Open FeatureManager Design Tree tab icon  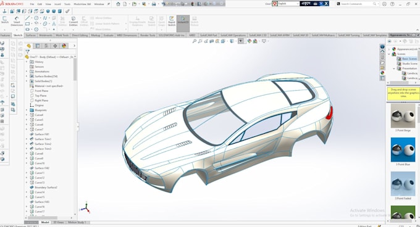point(28,46)
